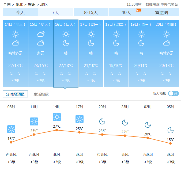
Task: Toggle the 蓝天预报 switch
Action: tap(174, 93)
